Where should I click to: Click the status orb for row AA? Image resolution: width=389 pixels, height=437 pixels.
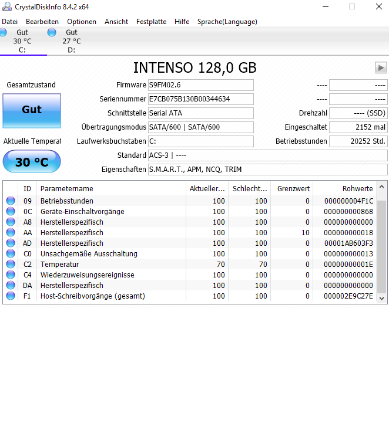coord(11,232)
